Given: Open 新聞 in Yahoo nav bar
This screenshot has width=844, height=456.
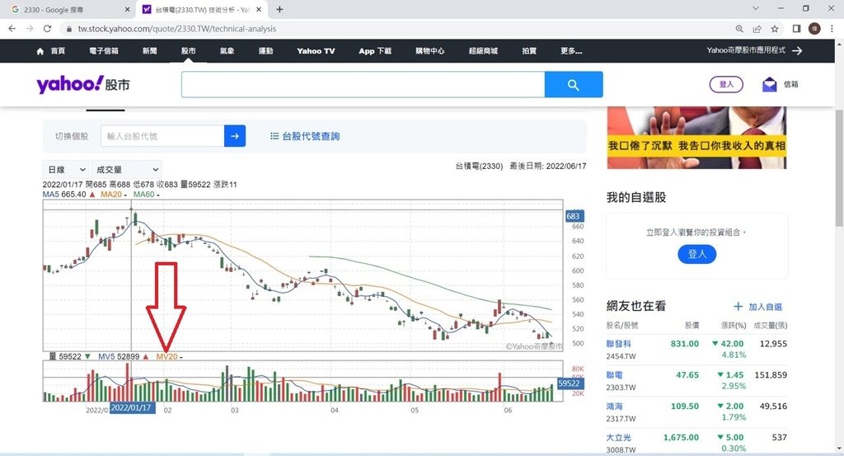Looking at the screenshot, I should coord(150,51).
